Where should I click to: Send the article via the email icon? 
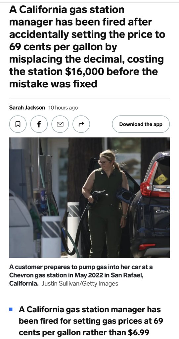[x=60, y=124]
